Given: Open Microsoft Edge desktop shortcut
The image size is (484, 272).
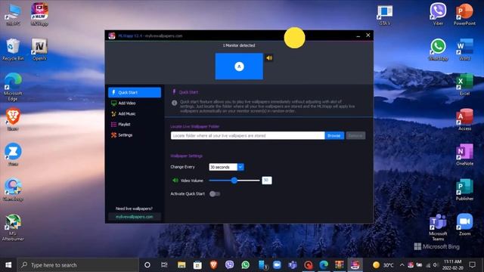Looking at the screenshot, I should click(x=13, y=87).
